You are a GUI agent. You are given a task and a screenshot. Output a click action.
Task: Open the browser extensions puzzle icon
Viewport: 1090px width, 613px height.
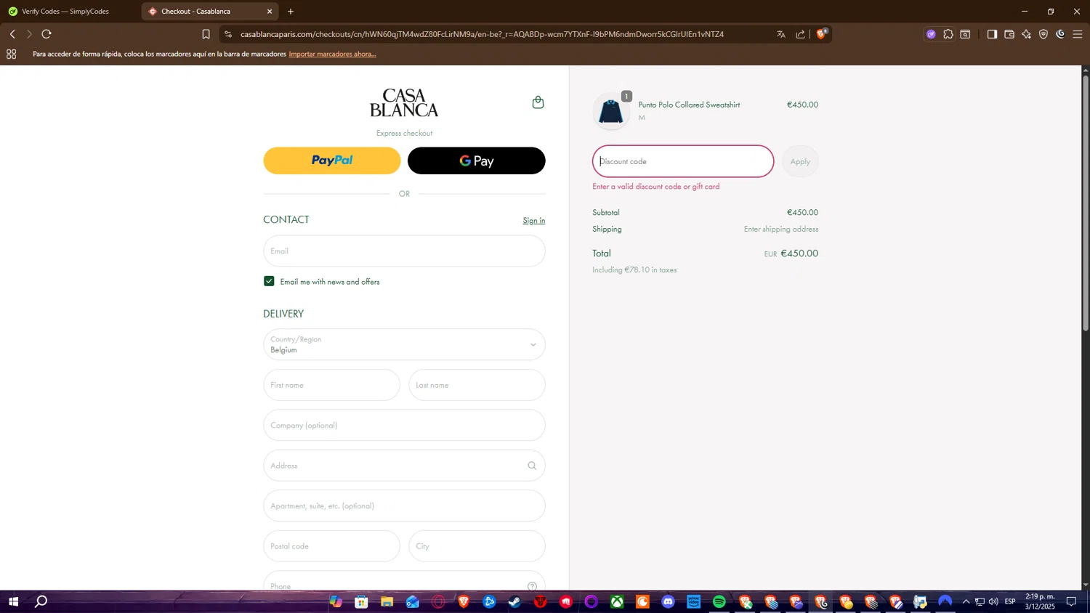click(948, 34)
